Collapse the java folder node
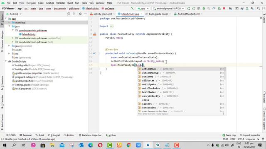This screenshot has width=266, height=149. click(9, 26)
